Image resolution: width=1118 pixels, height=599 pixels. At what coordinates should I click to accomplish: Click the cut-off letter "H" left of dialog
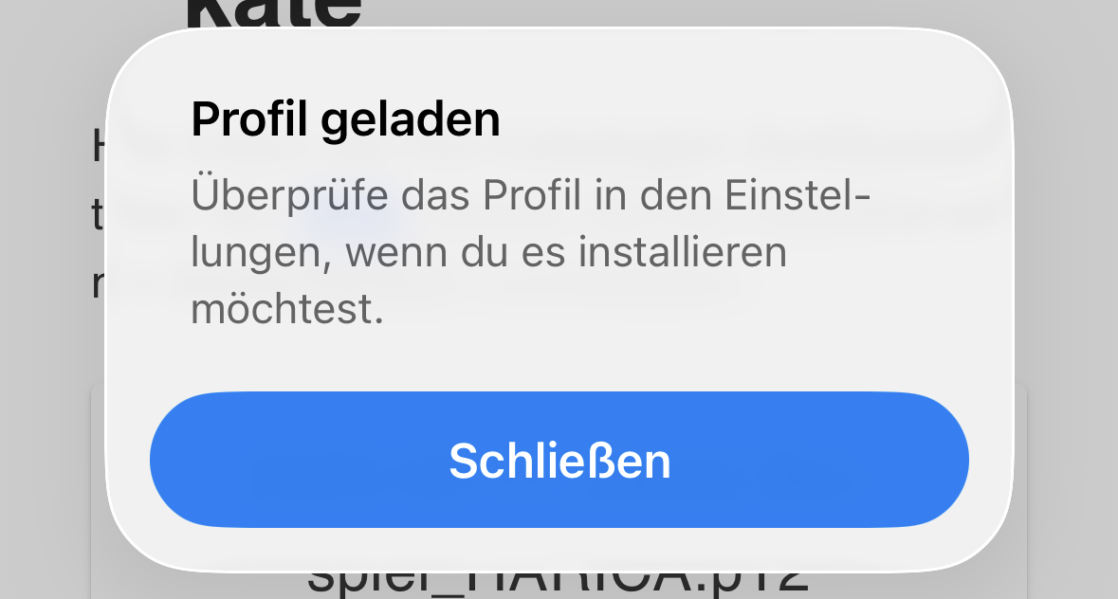pos(99,147)
